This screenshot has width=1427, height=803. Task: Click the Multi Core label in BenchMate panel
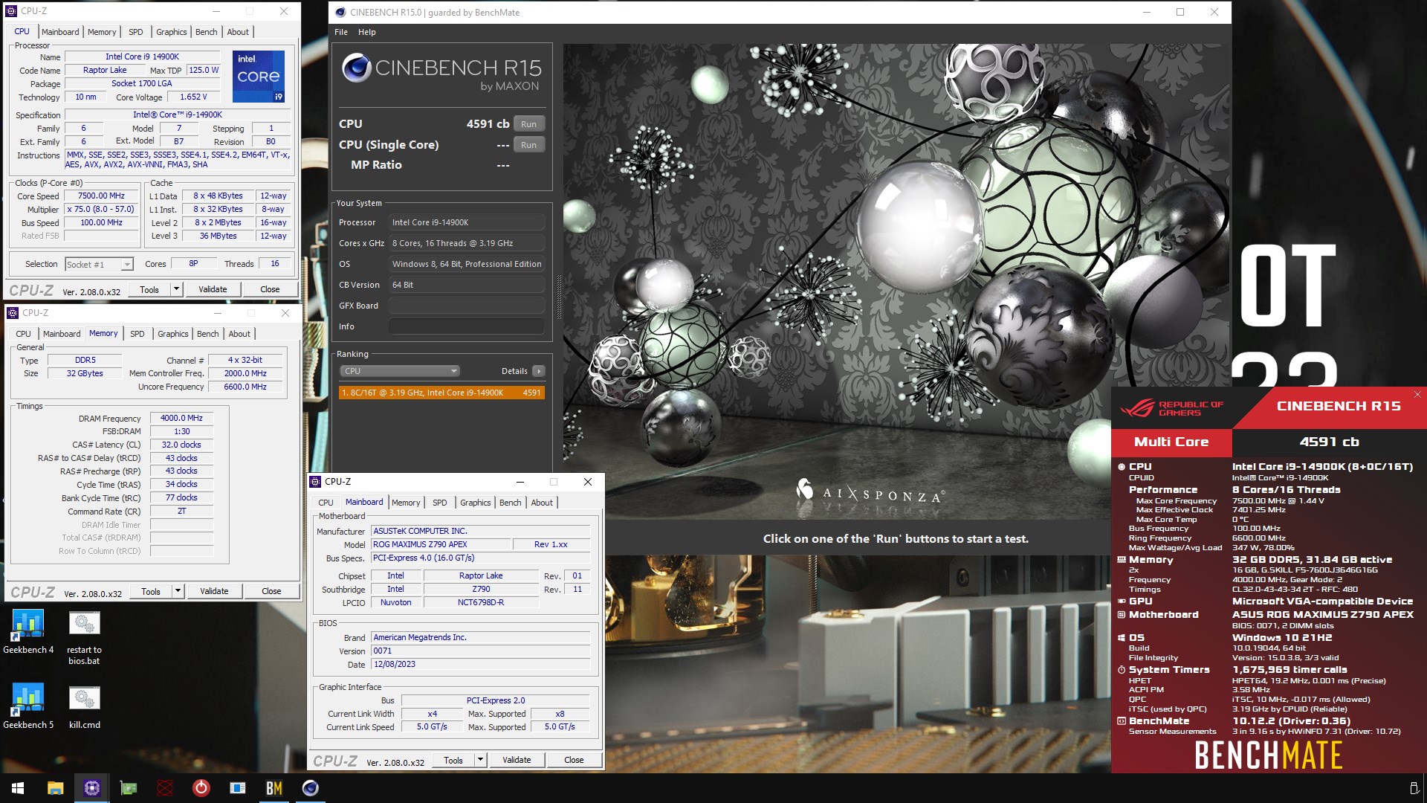(x=1171, y=442)
